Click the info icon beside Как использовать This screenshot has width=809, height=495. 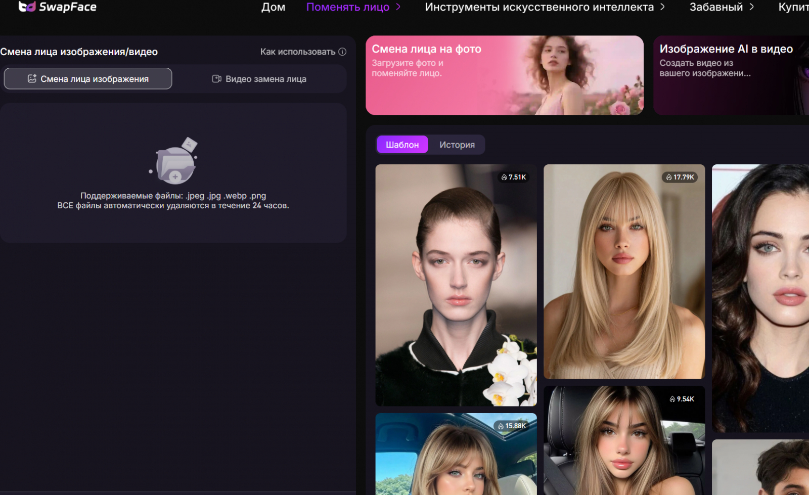point(342,52)
